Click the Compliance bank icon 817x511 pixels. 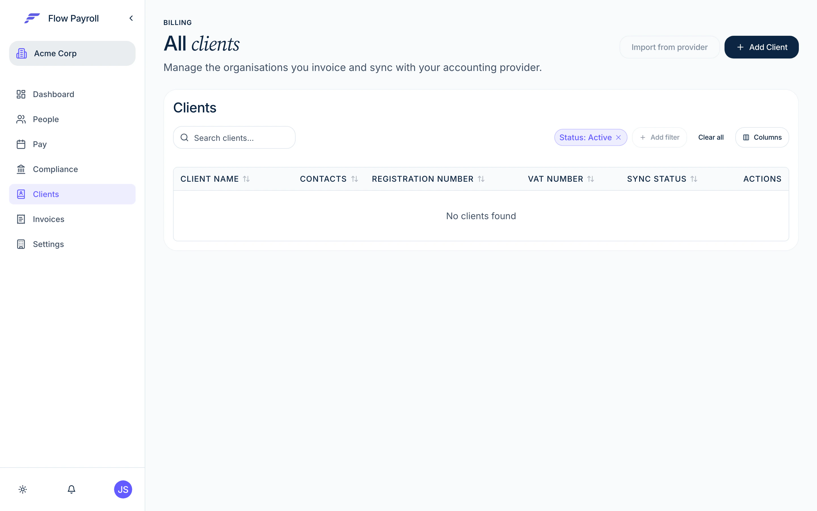click(21, 169)
